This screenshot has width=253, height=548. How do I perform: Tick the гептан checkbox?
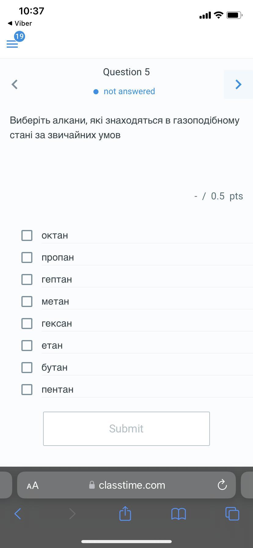point(27,280)
